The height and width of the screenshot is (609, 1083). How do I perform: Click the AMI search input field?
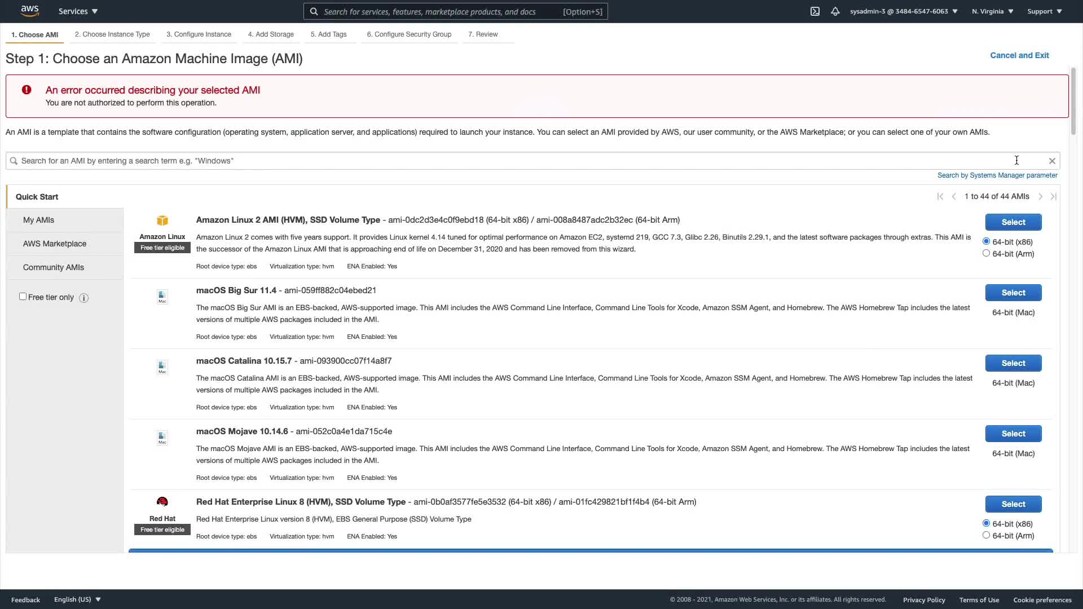[508, 161]
